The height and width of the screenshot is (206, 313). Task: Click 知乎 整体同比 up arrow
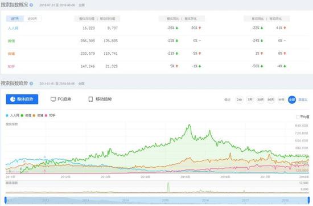click(x=177, y=66)
